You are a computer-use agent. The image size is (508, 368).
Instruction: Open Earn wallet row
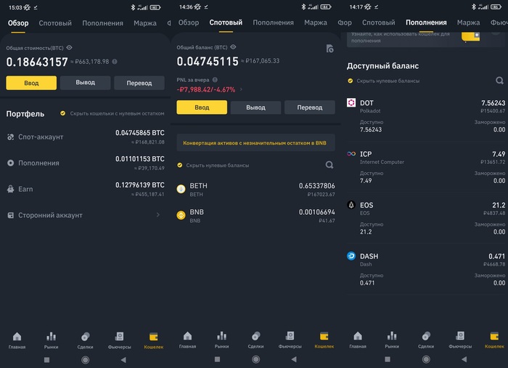pos(85,189)
